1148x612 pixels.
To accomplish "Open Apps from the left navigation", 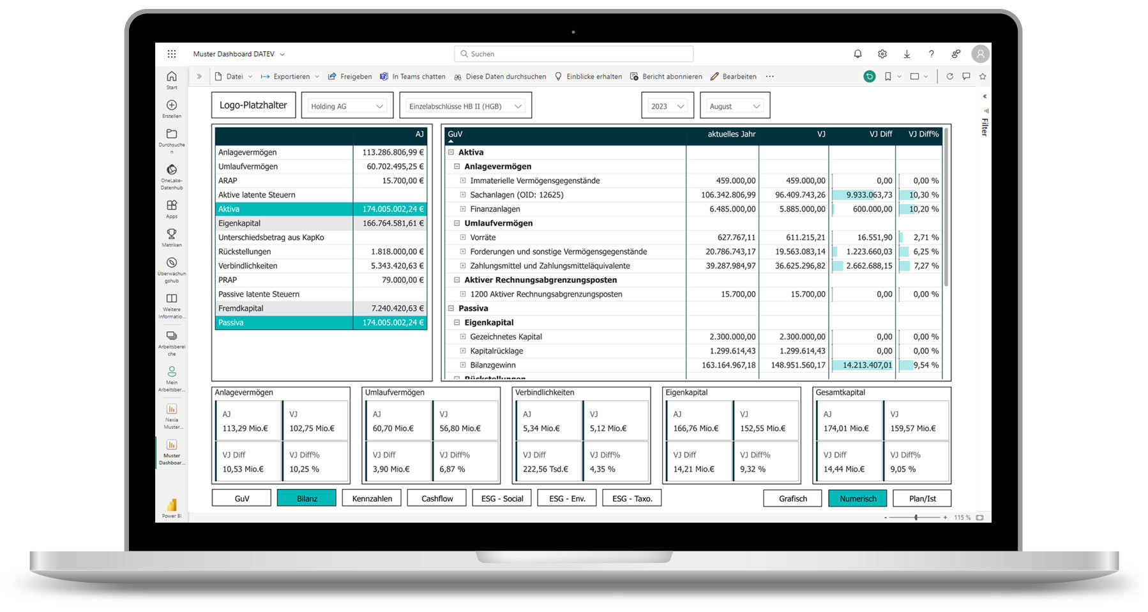I will [171, 205].
